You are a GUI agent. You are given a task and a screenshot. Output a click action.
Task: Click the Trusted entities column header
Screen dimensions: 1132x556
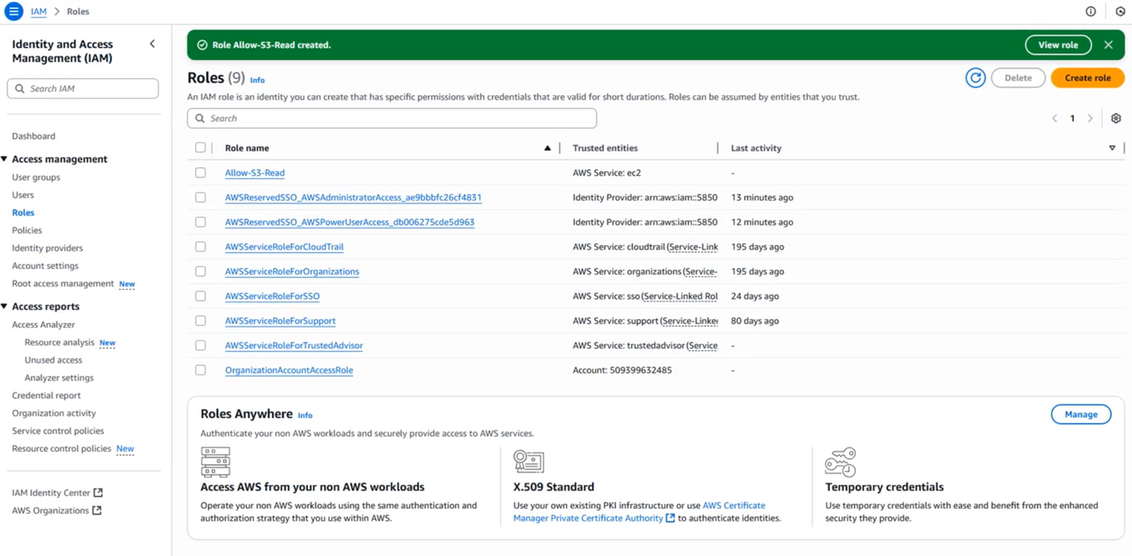point(605,148)
